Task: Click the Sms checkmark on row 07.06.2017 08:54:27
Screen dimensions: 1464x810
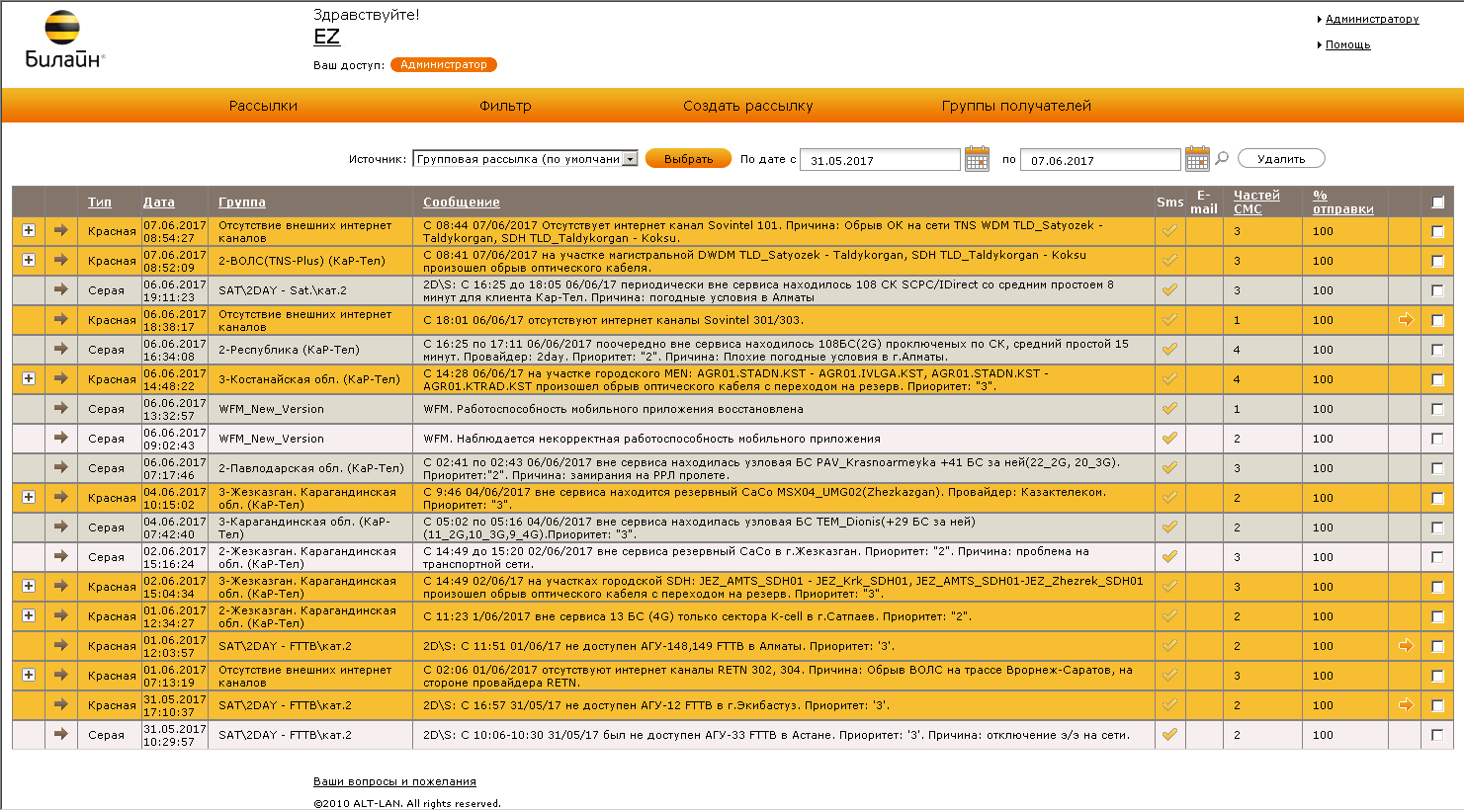Action: click(1169, 230)
